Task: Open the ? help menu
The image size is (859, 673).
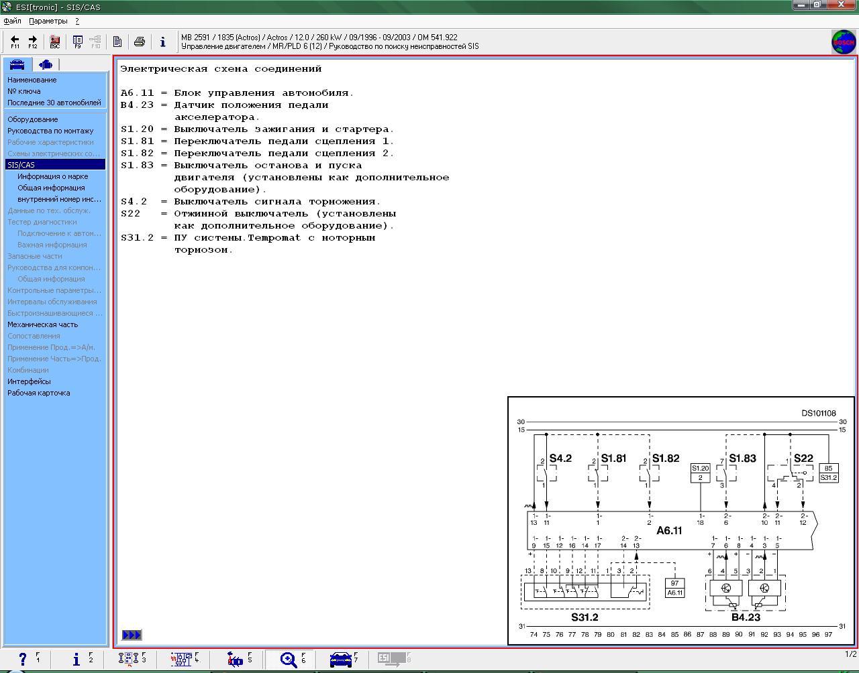Action: click(x=77, y=21)
